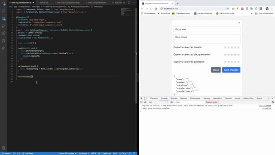Focus the Ваш отзыв comment textarea
The image size is (275, 155).
click(207, 39)
